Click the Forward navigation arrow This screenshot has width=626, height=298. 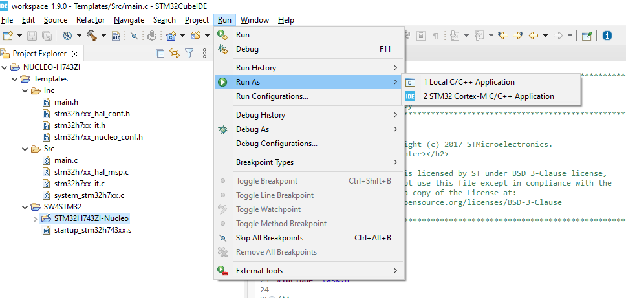tap(558, 36)
